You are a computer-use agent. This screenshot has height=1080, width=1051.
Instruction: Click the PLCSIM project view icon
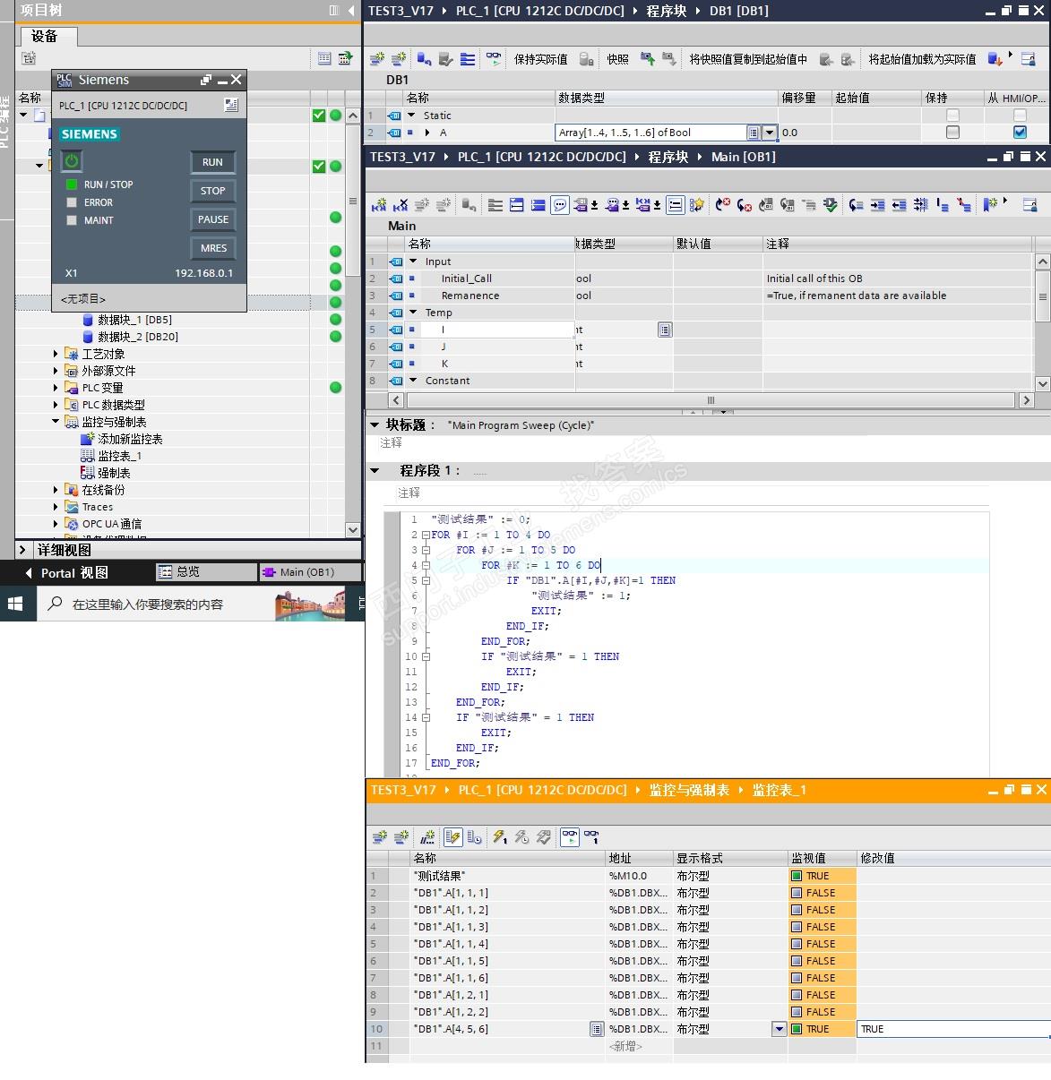[x=230, y=105]
